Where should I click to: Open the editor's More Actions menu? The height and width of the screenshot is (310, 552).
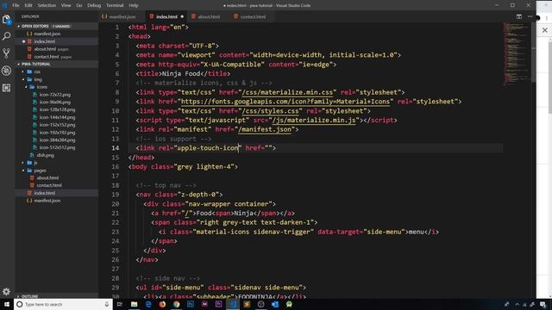530,16
